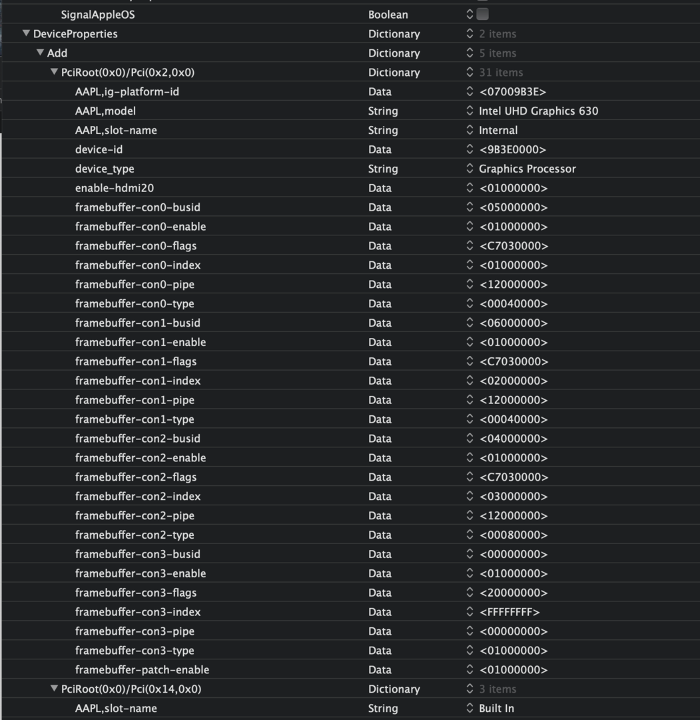
Task: Click the Built In slot-name value
Action: [496, 708]
